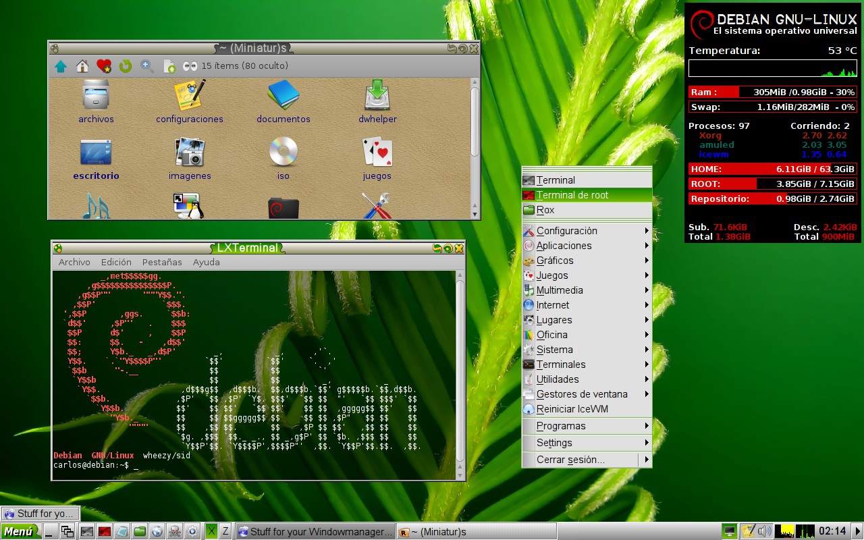The image size is (864, 540).
Task: Expand the Sistema submenu
Action: pos(587,350)
